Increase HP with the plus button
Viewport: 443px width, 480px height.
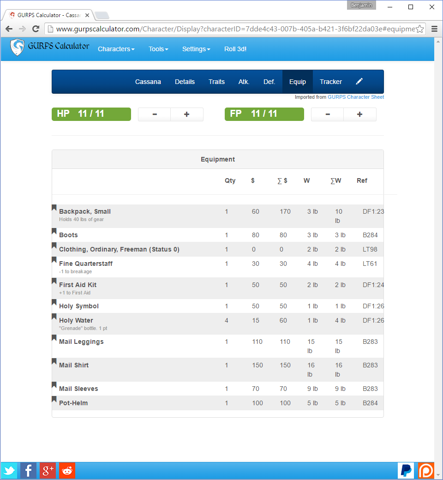pos(186,114)
